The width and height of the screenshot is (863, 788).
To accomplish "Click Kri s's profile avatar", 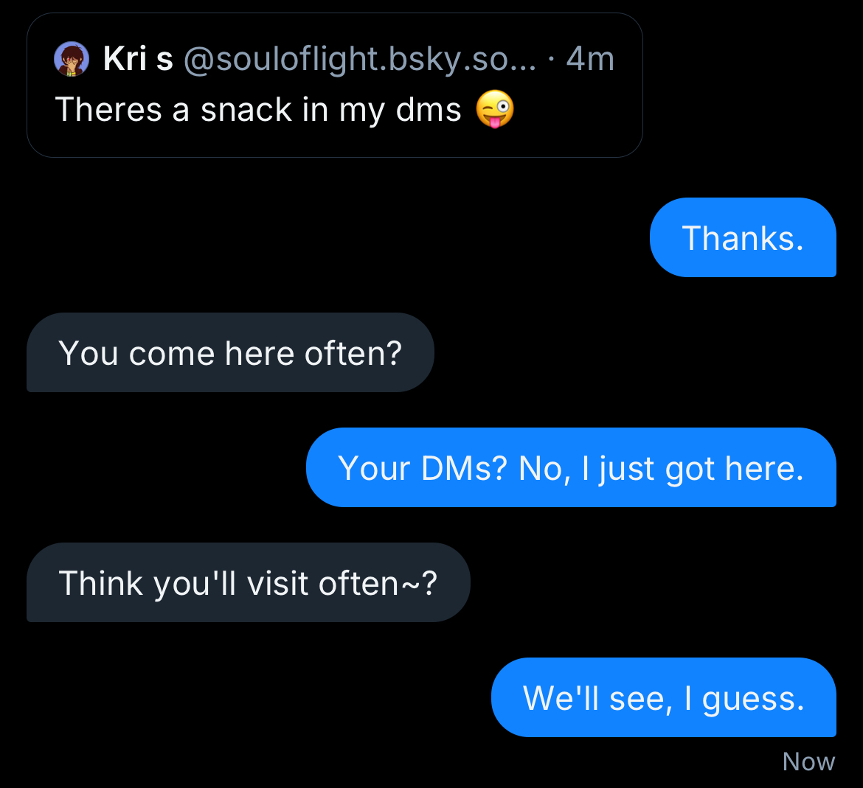I will pyautogui.click(x=72, y=59).
